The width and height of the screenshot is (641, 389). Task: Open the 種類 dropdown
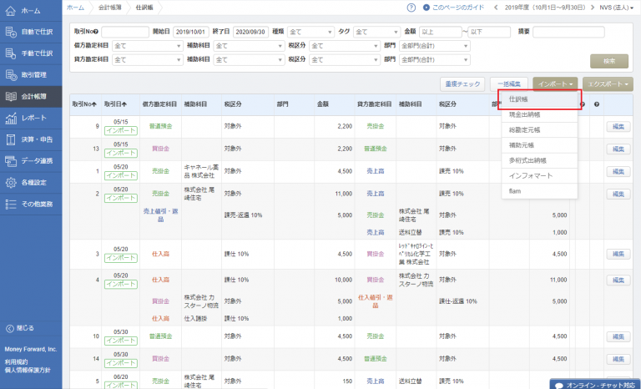tap(310, 32)
